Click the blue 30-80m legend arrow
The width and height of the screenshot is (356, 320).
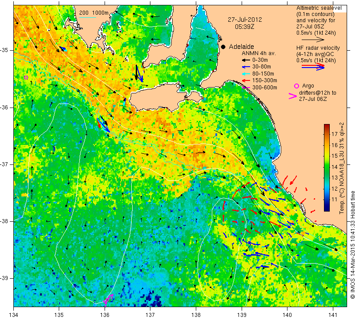pyautogui.click(x=246, y=67)
